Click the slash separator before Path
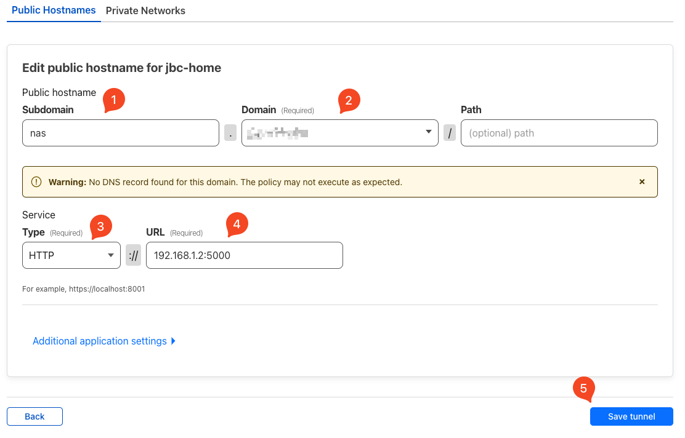The height and width of the screenshot is (438, 685). (450, 133)
